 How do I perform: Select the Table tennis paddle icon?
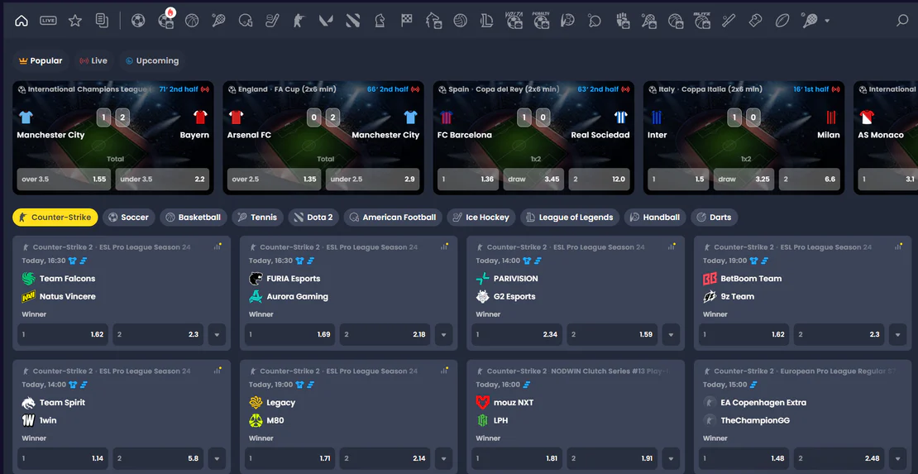595,21
